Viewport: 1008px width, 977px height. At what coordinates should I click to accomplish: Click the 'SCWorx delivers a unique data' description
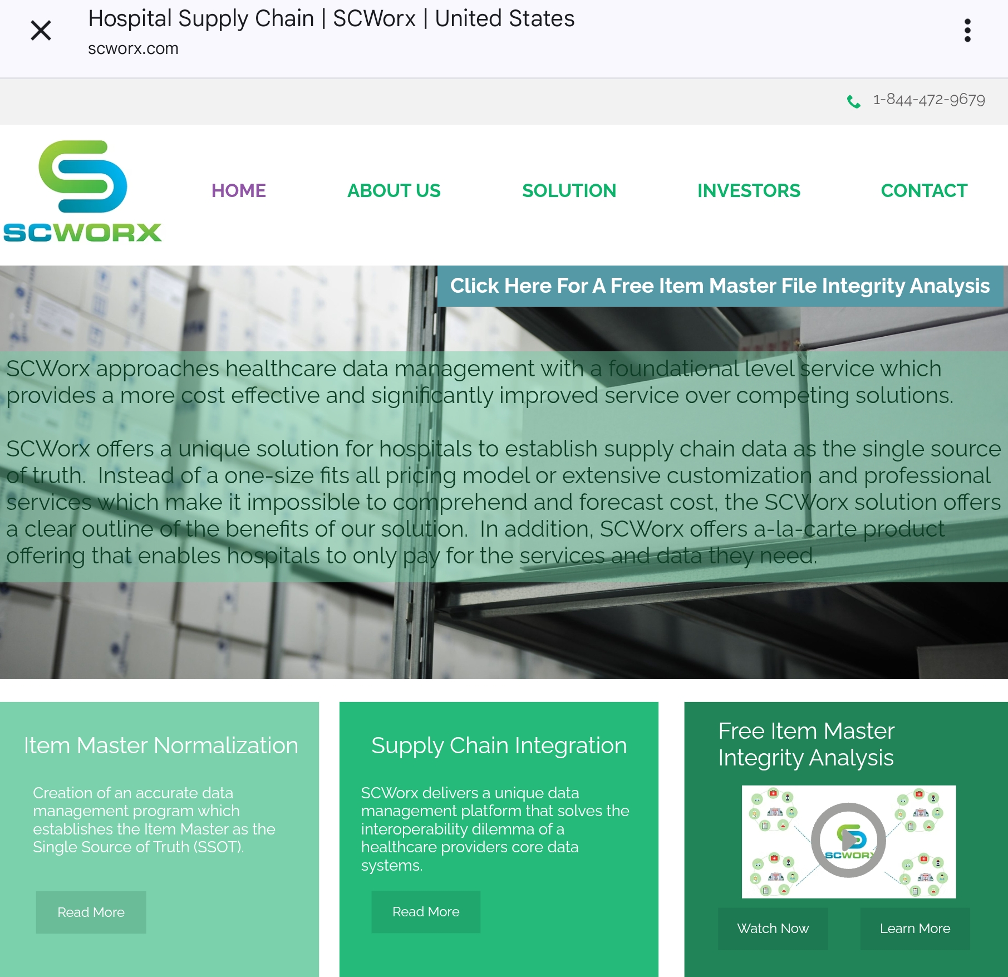click(495, 829)
